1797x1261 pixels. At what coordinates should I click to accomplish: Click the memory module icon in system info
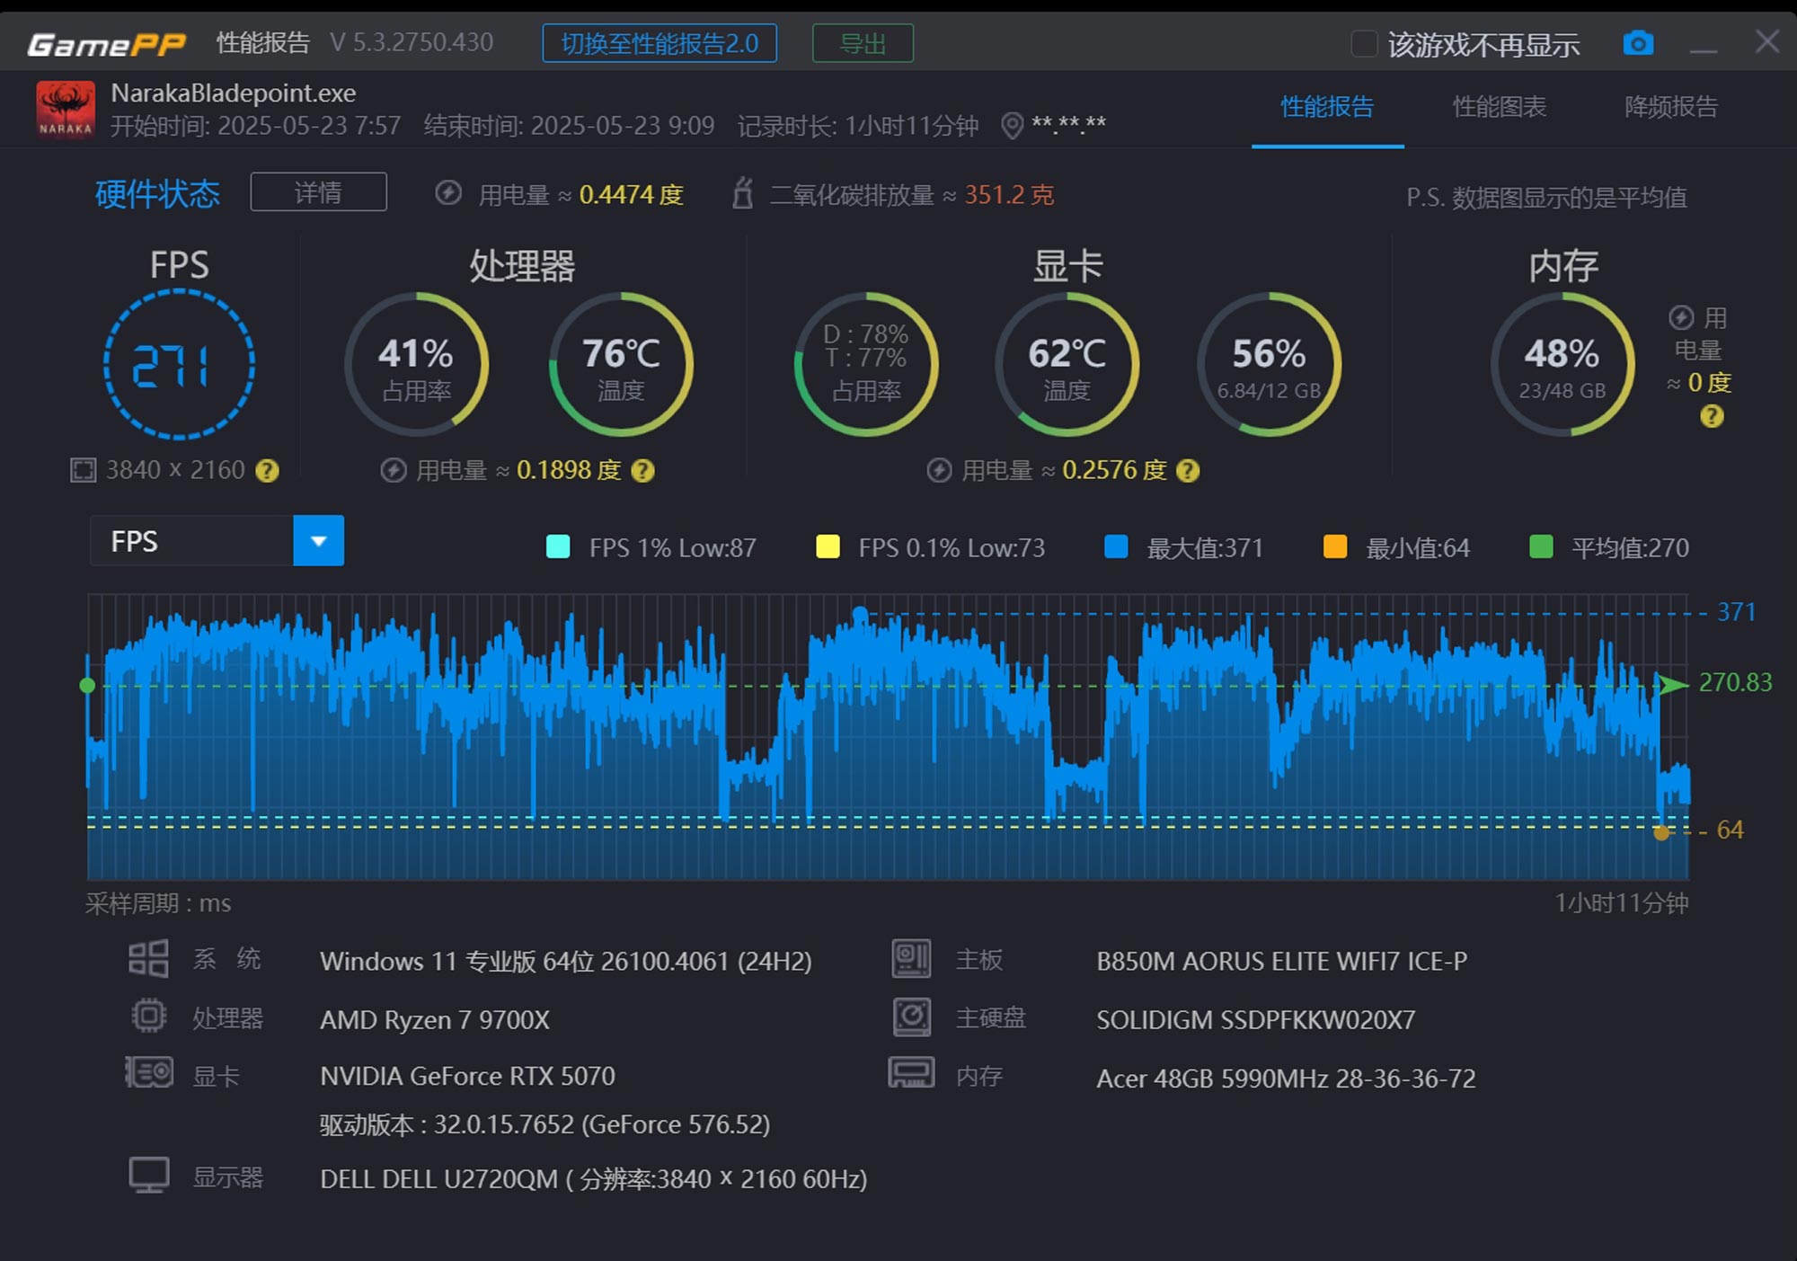click(x=911, y=1072)
